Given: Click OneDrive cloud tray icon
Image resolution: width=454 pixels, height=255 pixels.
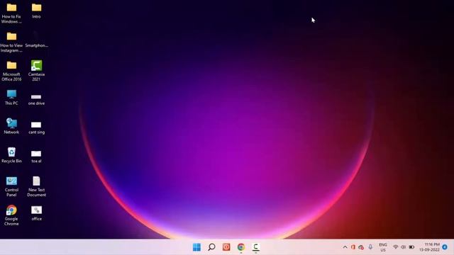Looking at the screenshot, I should coord(361,247).
